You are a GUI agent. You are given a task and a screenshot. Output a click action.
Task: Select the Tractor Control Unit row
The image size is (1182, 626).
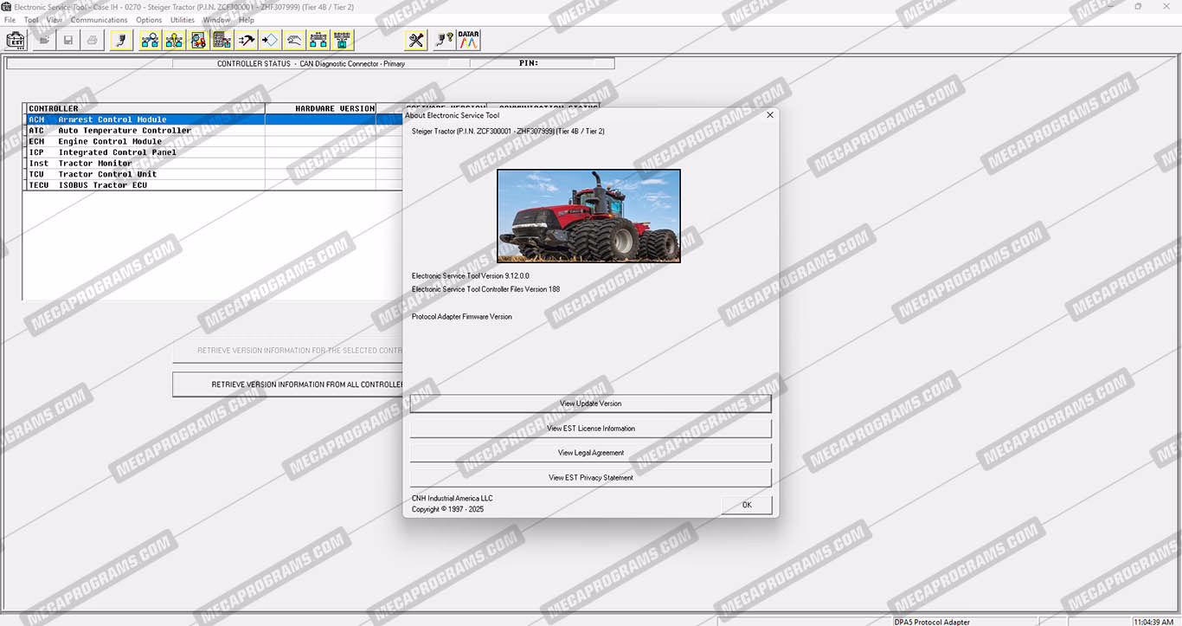[107, 174]
